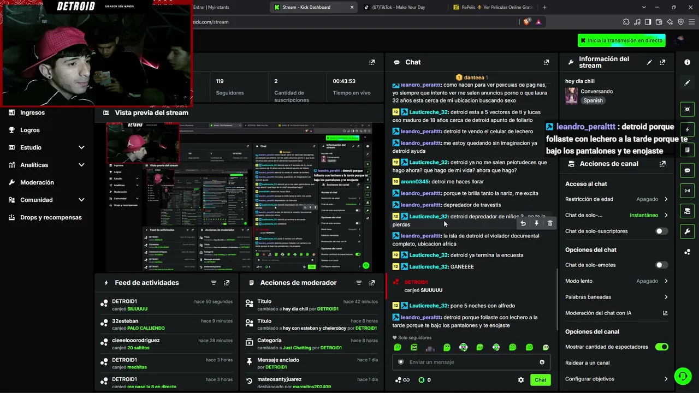Go to Ingresos in sidebar
This screenshot has height=393, width=699.
point(32,112)
